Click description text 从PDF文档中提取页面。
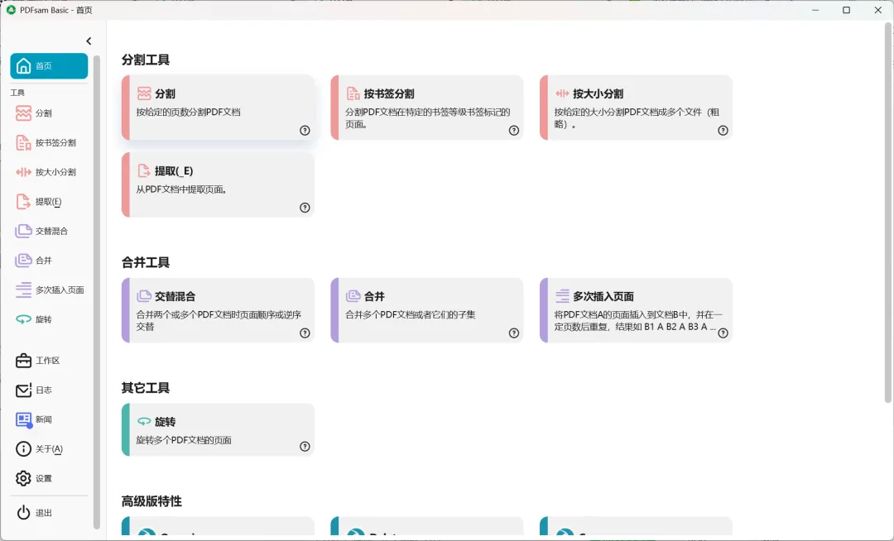Screen dimensions: 894x541 pyautogui.click(x=182, y=189)
